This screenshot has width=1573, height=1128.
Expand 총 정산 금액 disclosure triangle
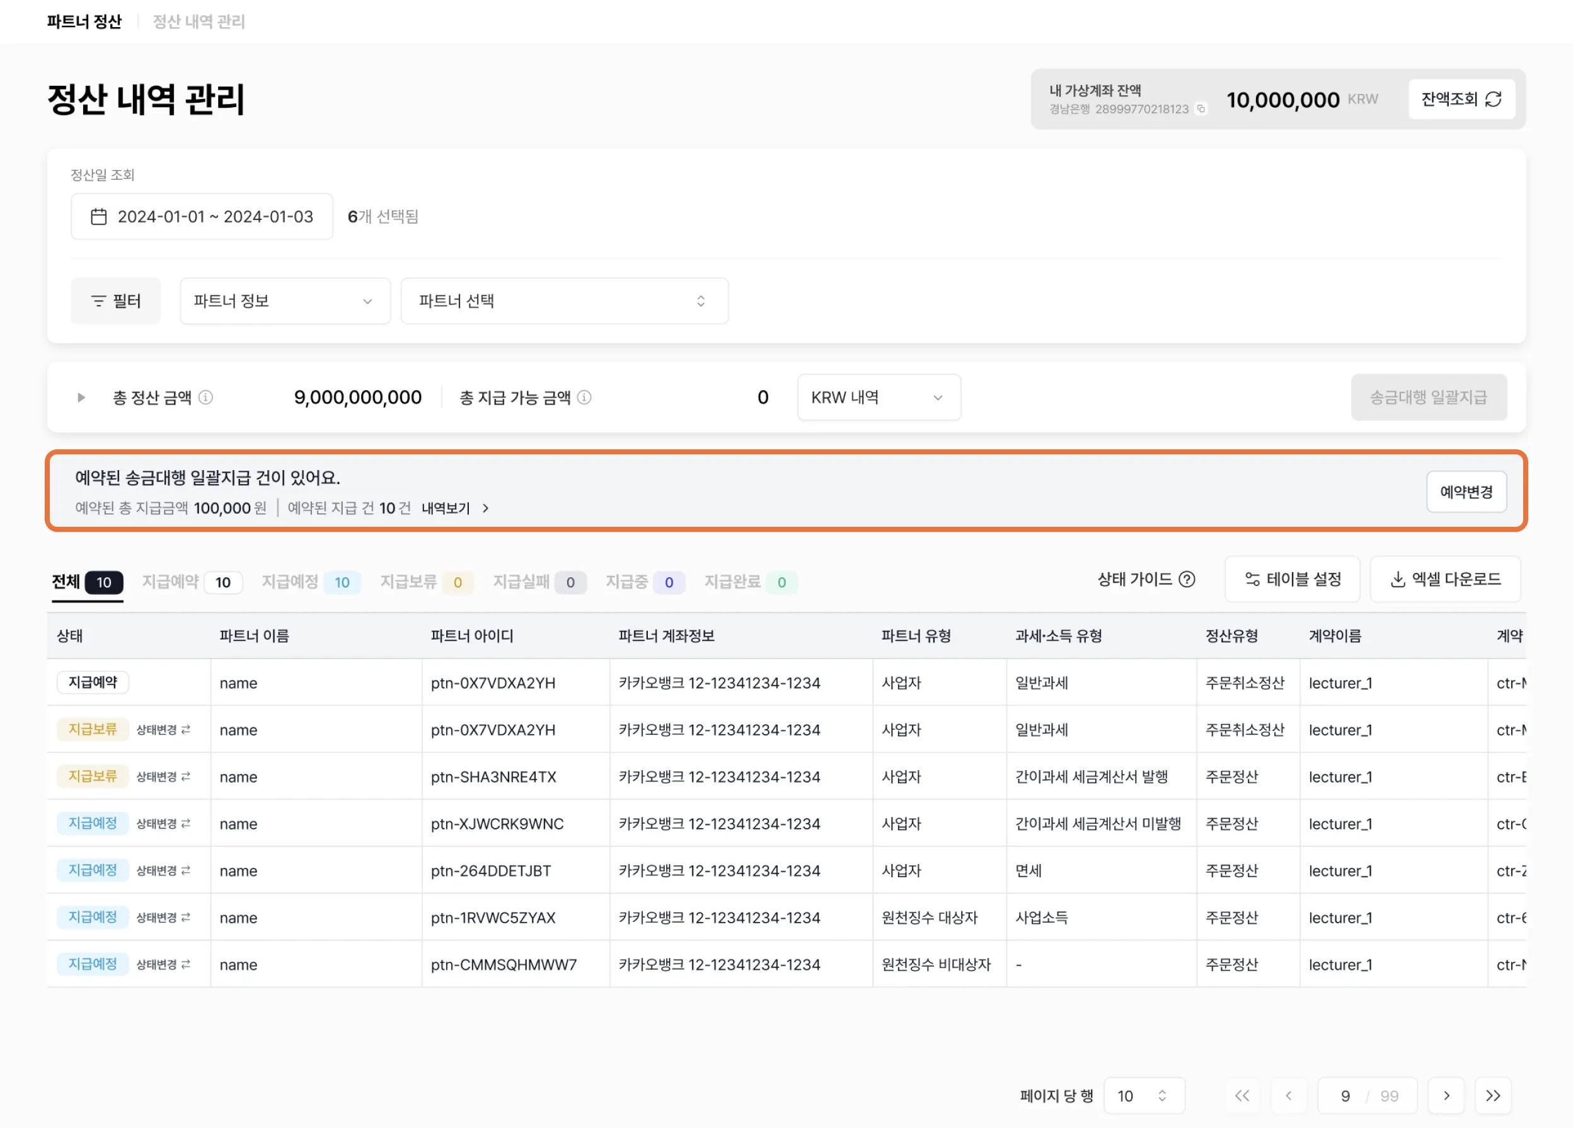point(81,398)
